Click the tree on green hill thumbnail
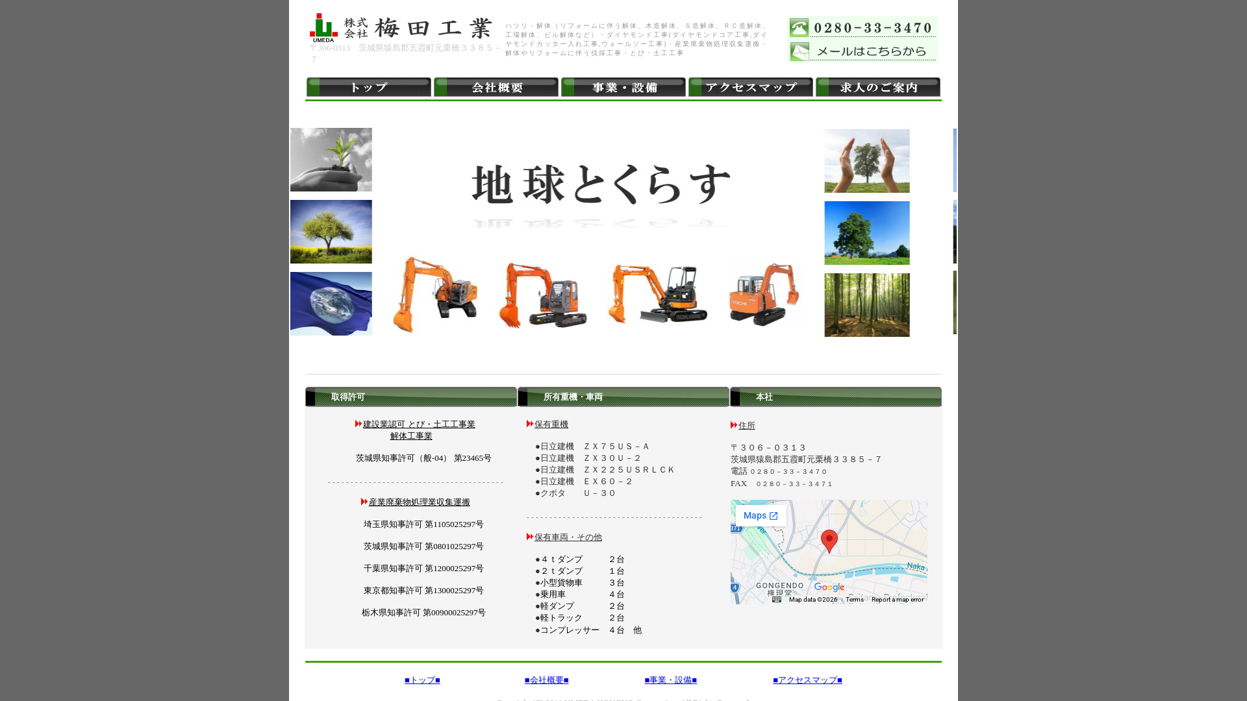Viewport: 1247px width, 701px height. point(867,233)
